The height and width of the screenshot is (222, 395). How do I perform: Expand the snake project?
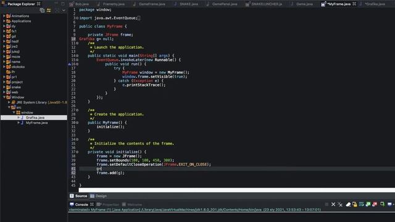point(4,87)
